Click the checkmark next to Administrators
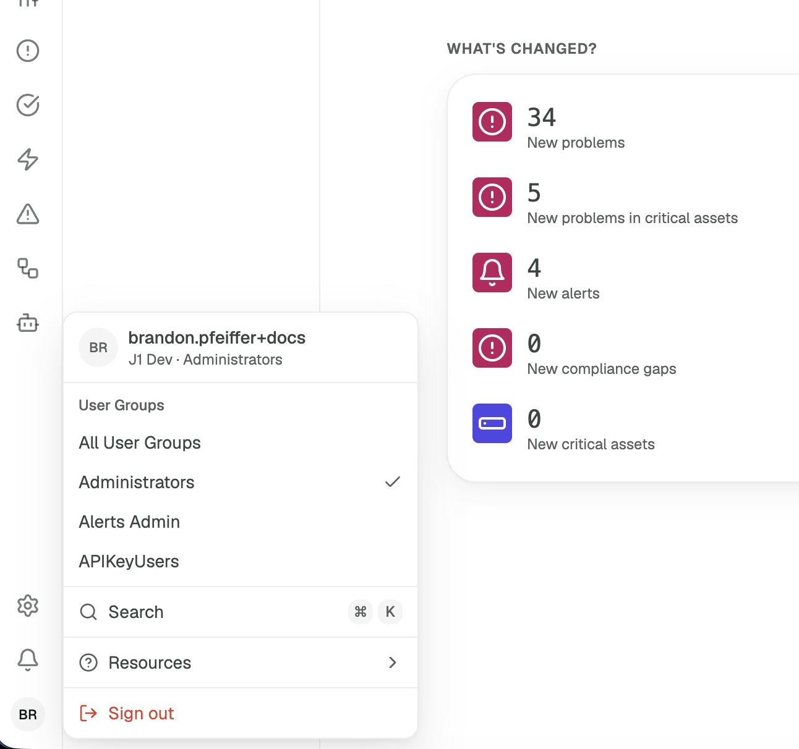The image size is (799, 749). pos(393,482)
